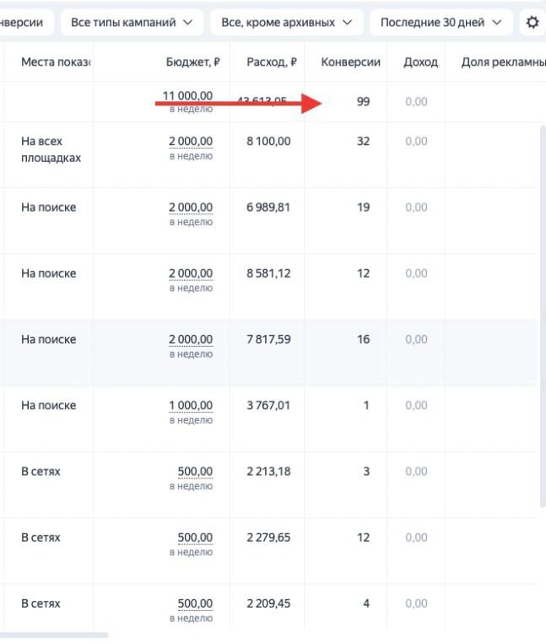Click the horizontal scrollbar at the bottom

click(x=55, y=635)
